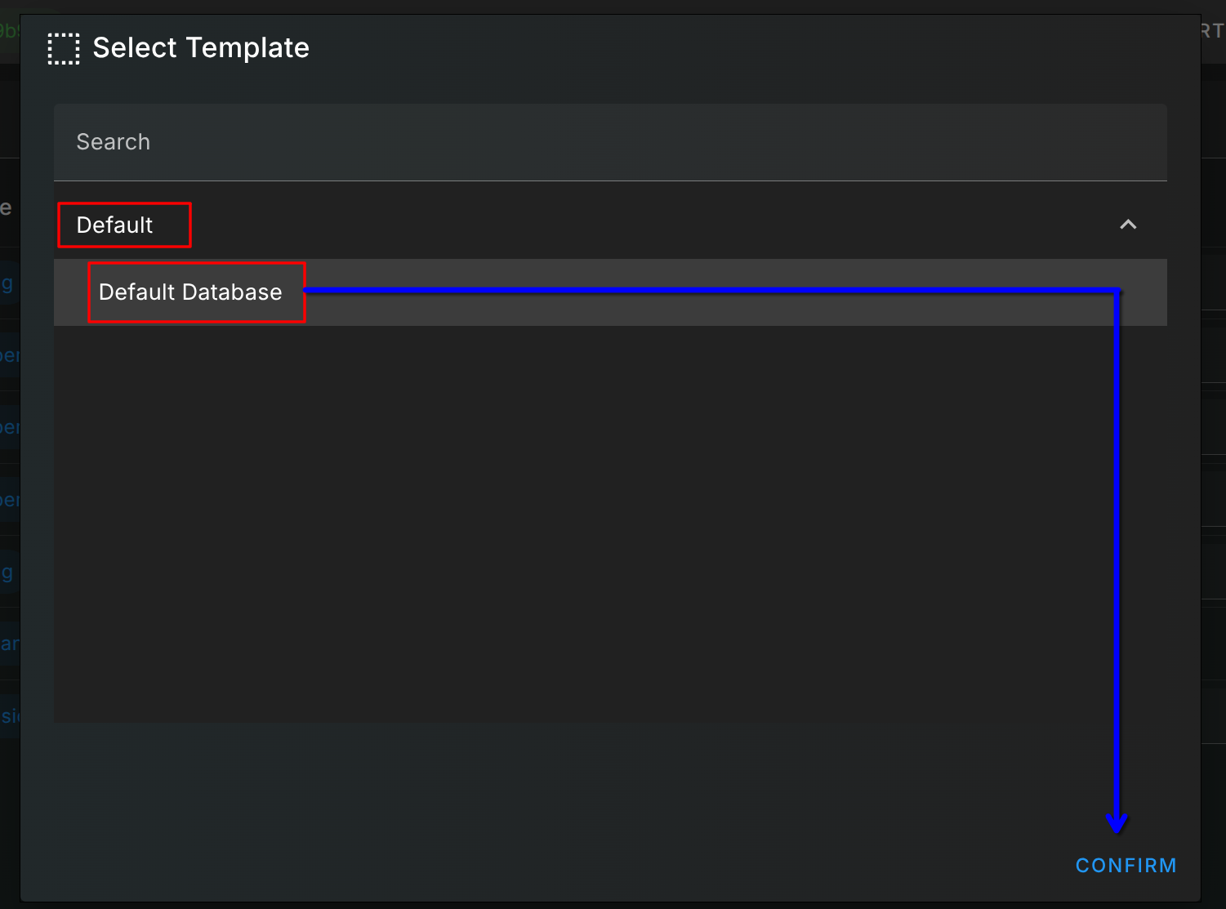
Task: Click topmost blue chip at left edge
Action: pos(7,284)
